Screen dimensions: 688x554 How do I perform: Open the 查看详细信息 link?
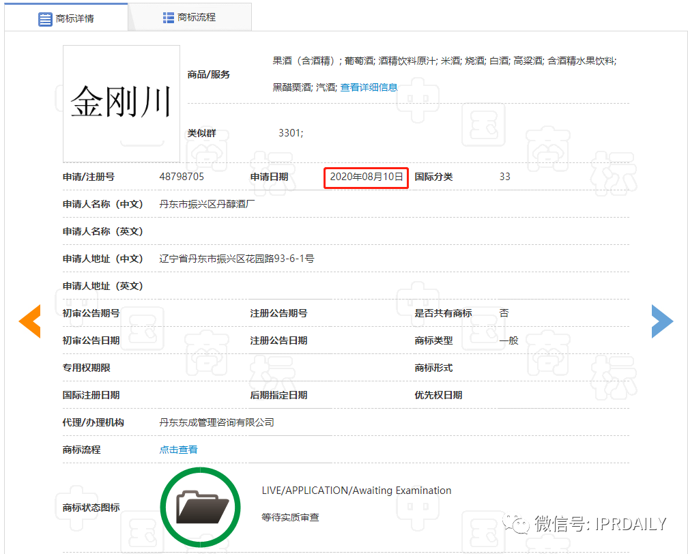[x=369, y=87]
